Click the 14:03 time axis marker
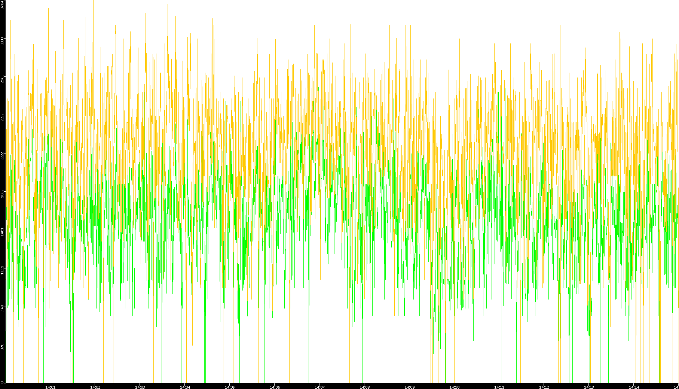Screen dimensions: 679x389 [x=140, y=387]
